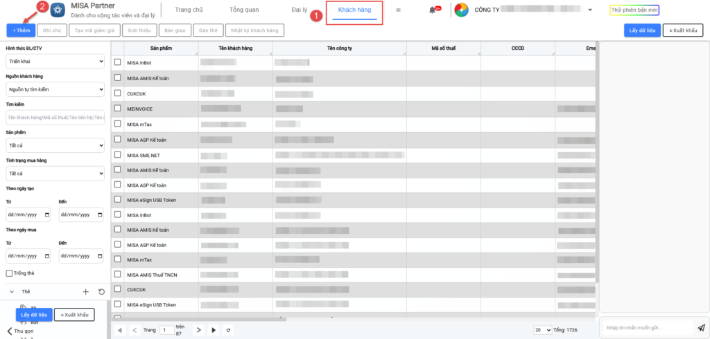Go to previous table page
This screenshot has width=710, height=339.
click(134, 331)
